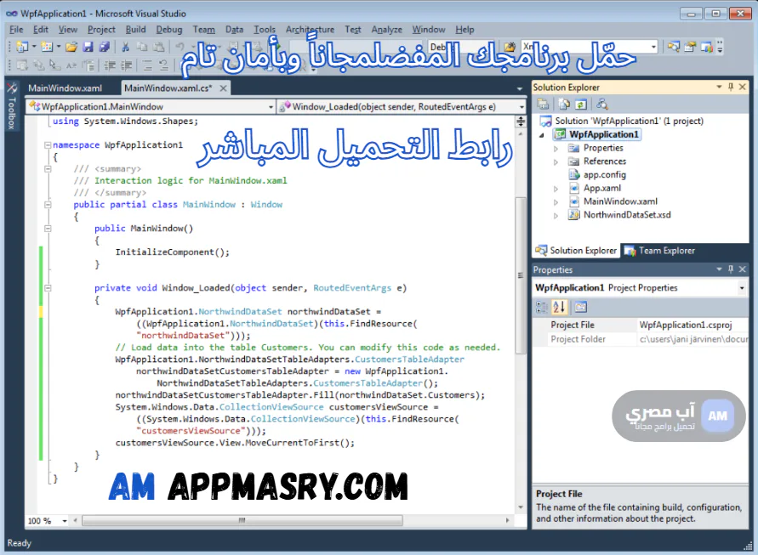This screenshot has width=758, height=555.
Task: Click the Alphabetical sort icon in Properties
Action: [559, 307]
